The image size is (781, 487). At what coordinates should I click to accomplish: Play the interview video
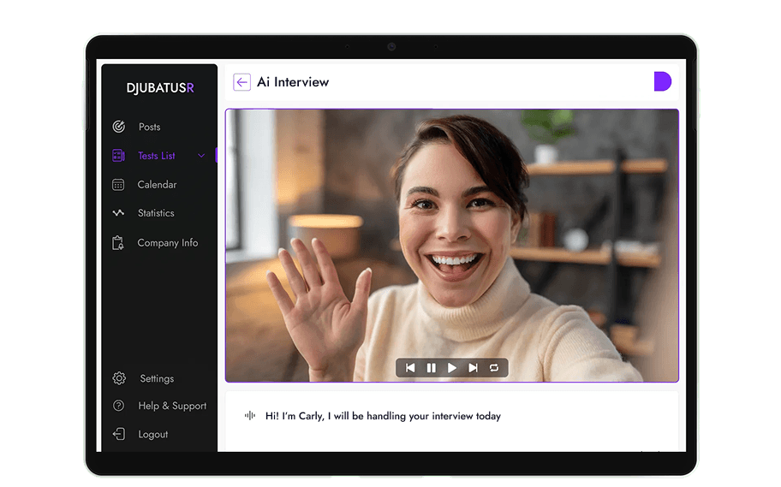(x=452, y=368)
